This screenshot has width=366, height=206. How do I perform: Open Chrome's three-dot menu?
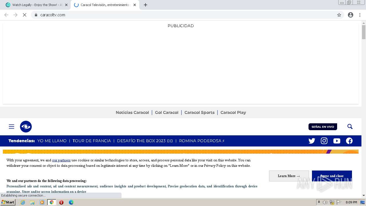coord(360,15)
